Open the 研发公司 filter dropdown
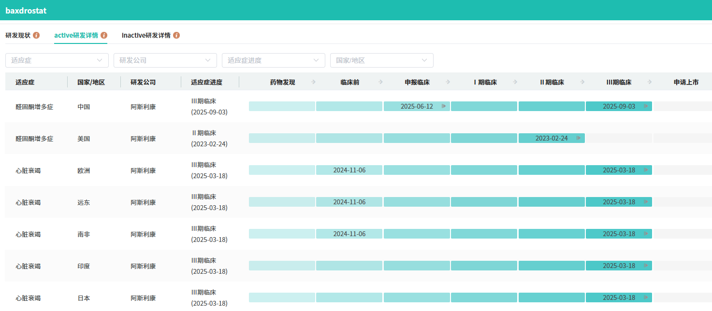Screen dimensions: 712x311 pos(165,60)
